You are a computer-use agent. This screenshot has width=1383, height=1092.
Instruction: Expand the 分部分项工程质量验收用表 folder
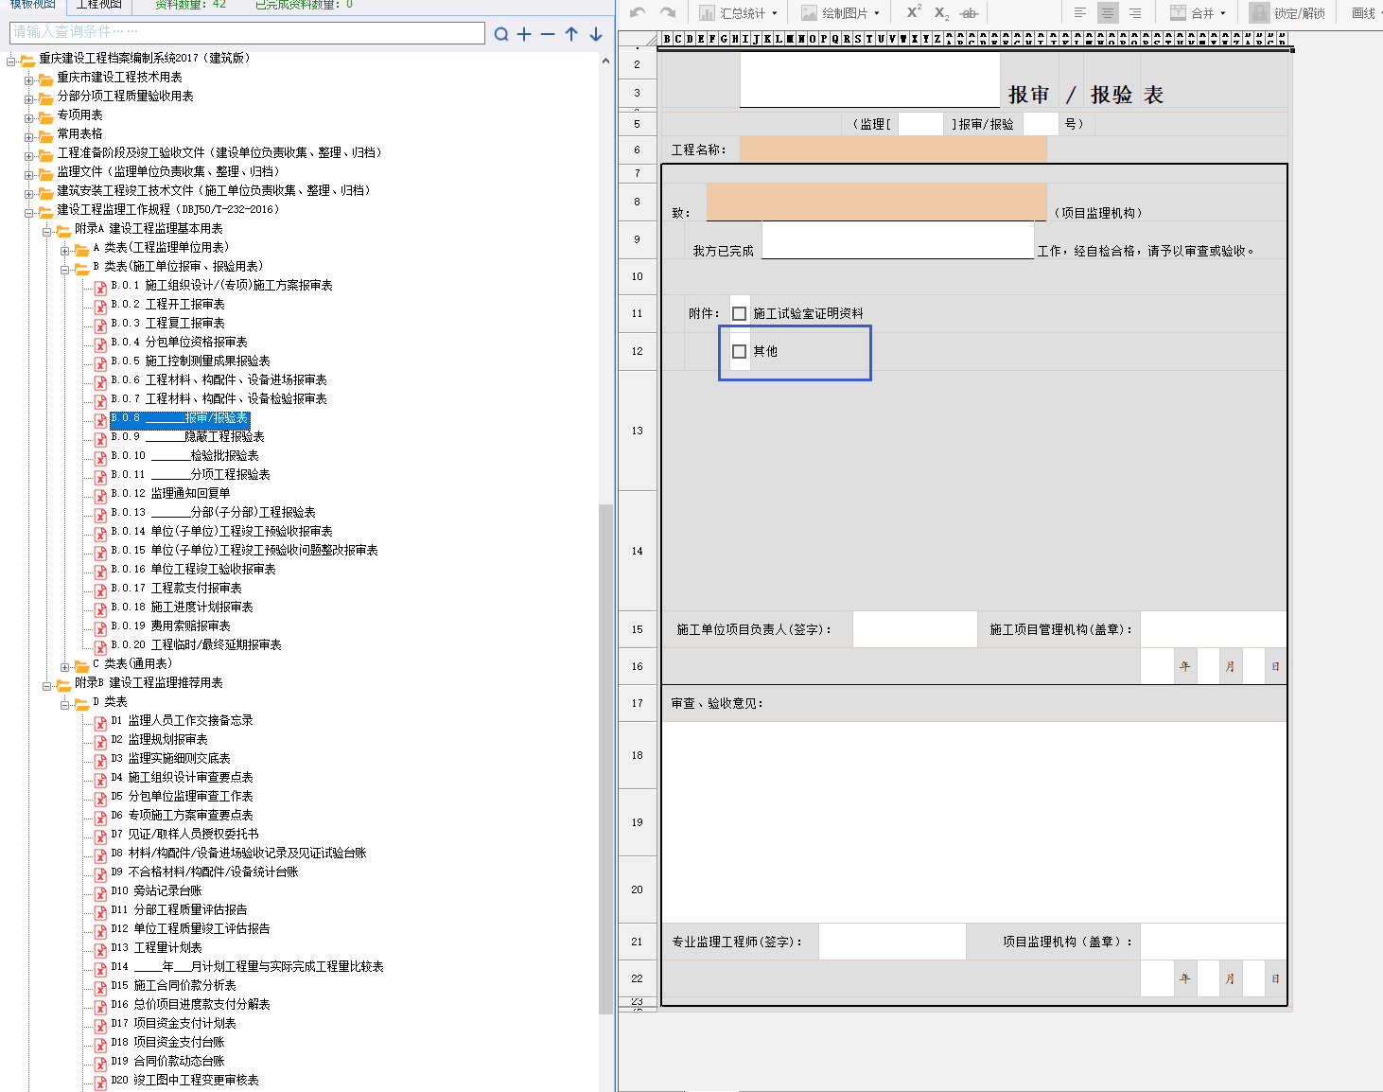28,99
